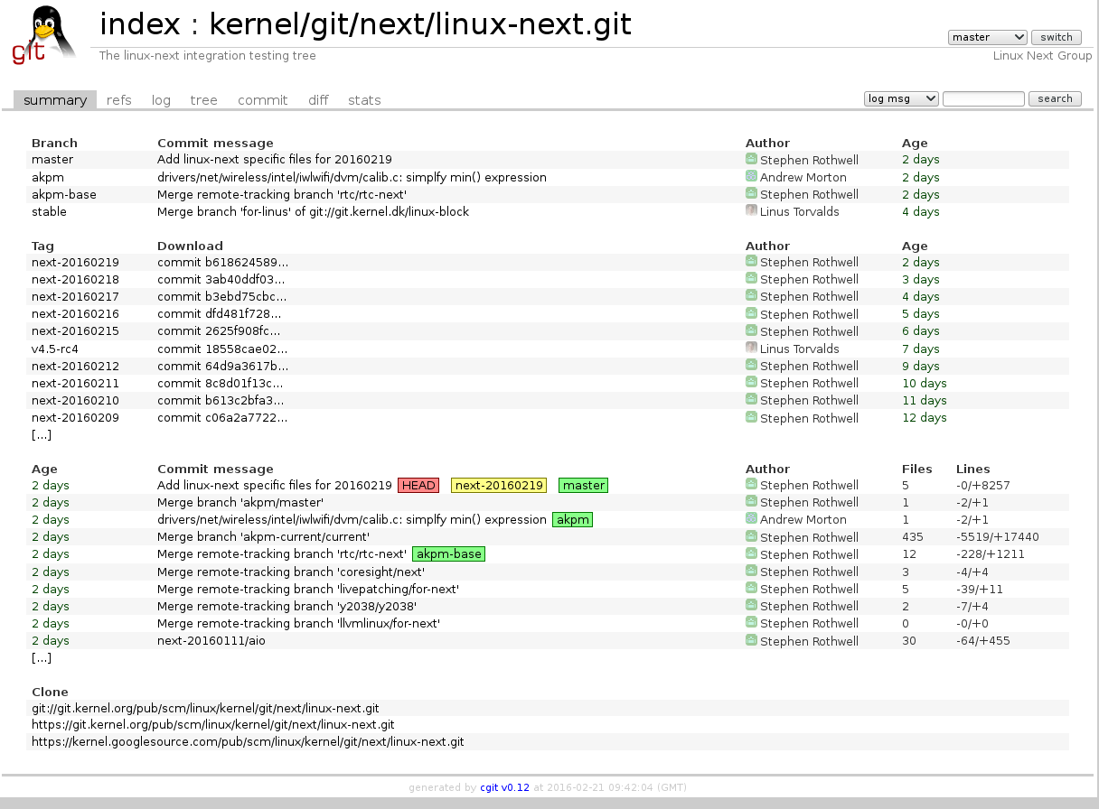Click the author avatar in tag next-20160219 row
1099x809 pixels.
(751, 262)
